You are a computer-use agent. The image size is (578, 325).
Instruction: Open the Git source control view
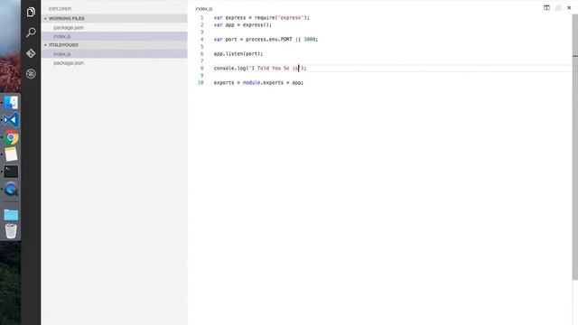coord(31,53)
